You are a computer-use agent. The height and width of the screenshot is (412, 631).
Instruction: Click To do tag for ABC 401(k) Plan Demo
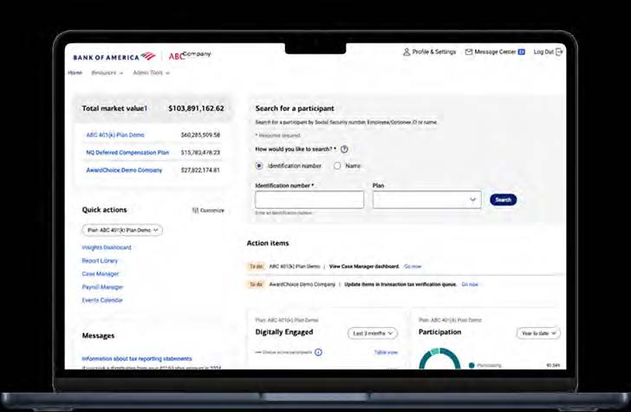(x=256, y=266)
